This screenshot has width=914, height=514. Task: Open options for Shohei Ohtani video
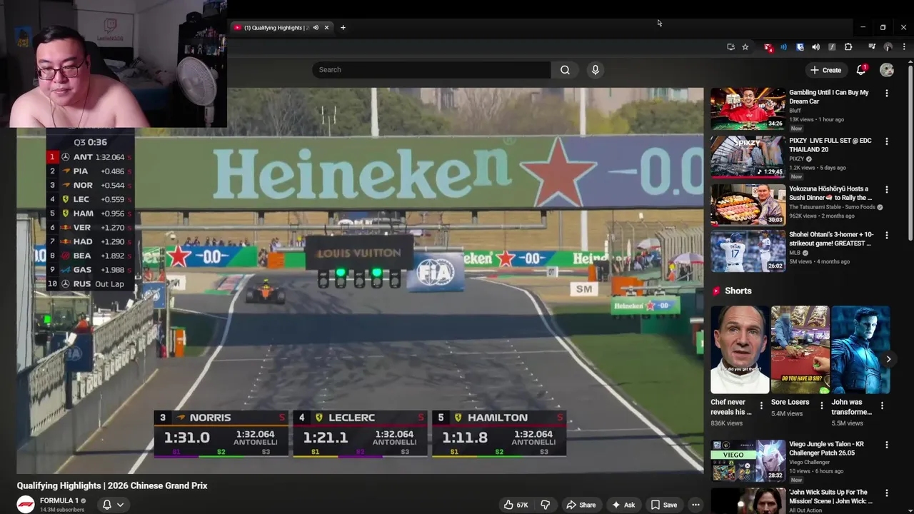click(x=887, y=235)
